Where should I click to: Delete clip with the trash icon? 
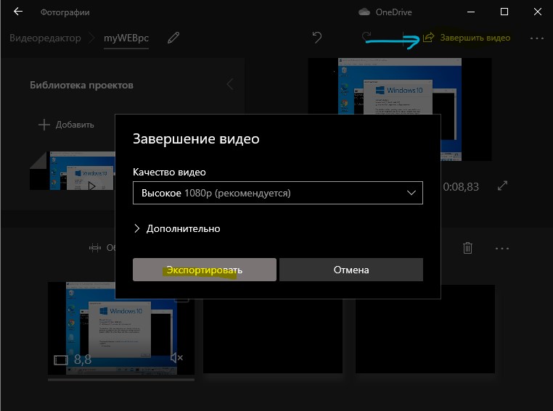[467, 248]
